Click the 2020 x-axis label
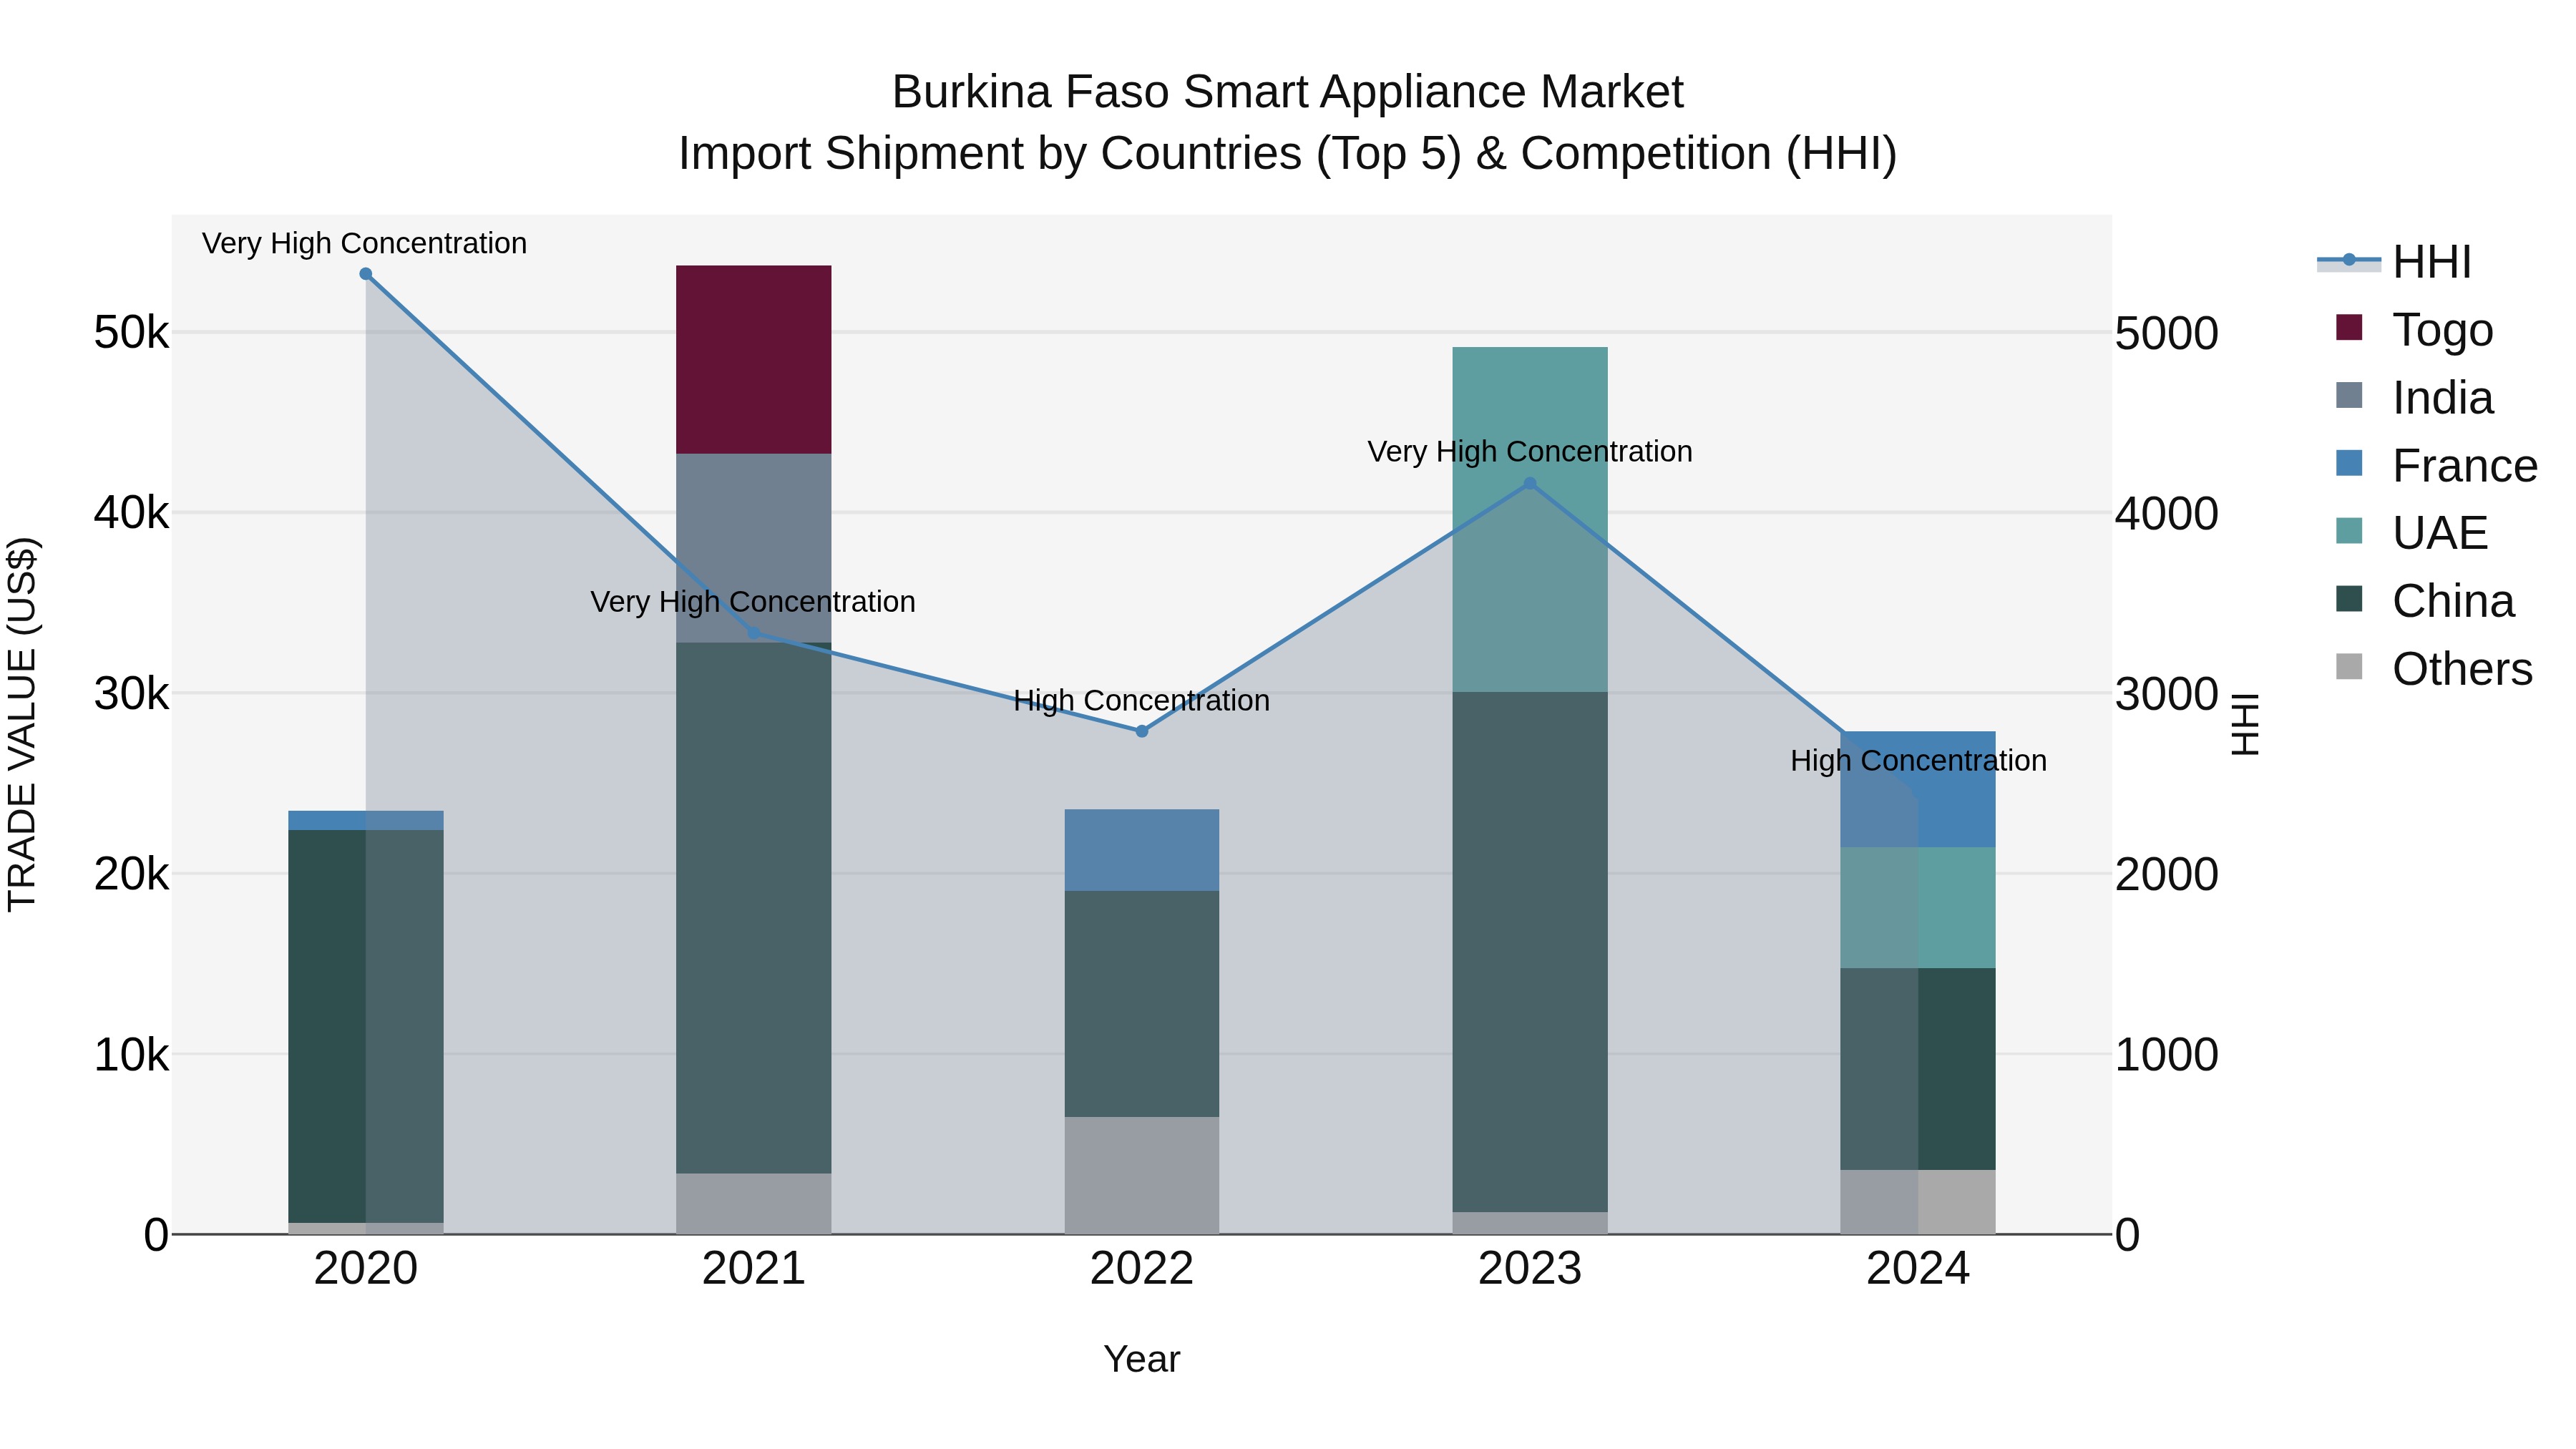 (366, 1269)
